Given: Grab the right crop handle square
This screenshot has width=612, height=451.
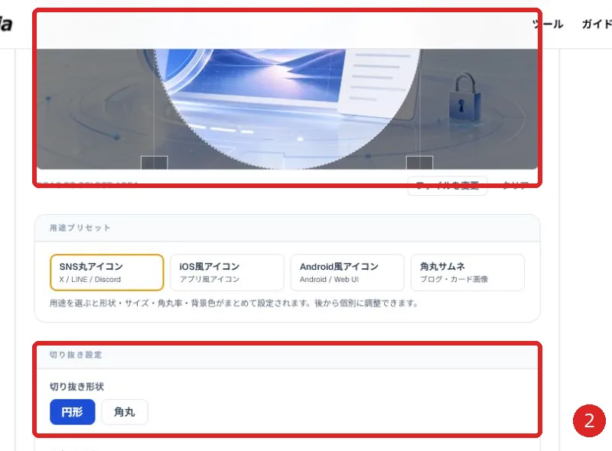Looking at the screenshot, I should point(419,163).
